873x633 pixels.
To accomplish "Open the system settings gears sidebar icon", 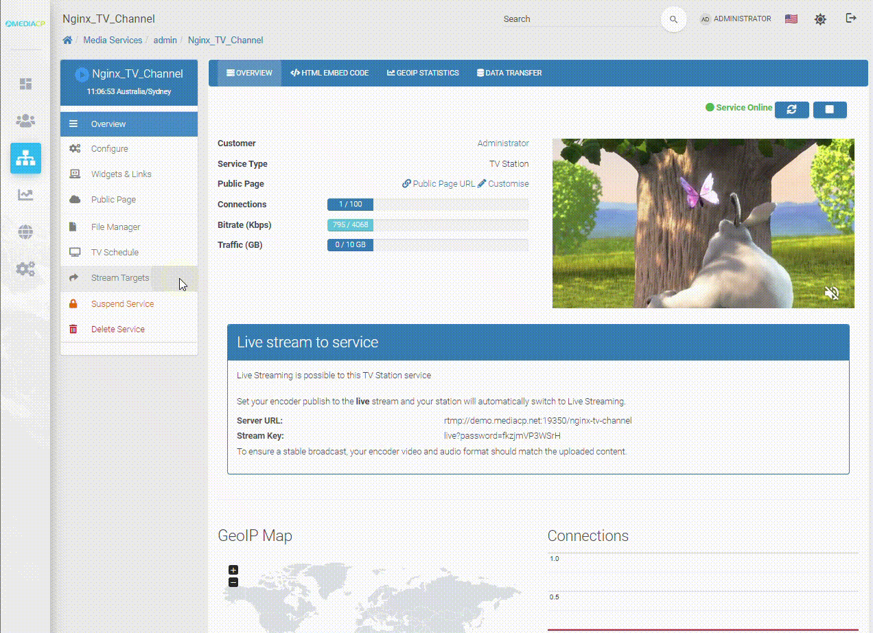I will (x=25, y=268).
